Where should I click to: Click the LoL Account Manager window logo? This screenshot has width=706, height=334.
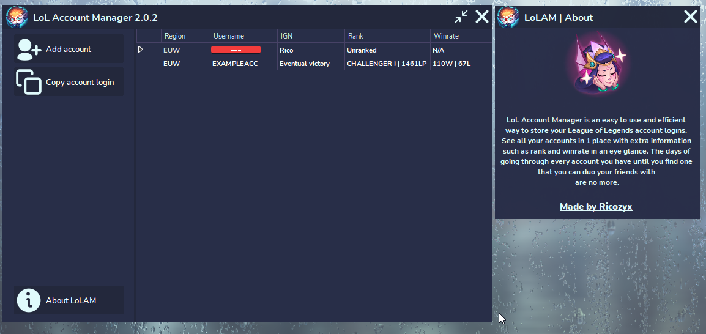pos(17,18)
